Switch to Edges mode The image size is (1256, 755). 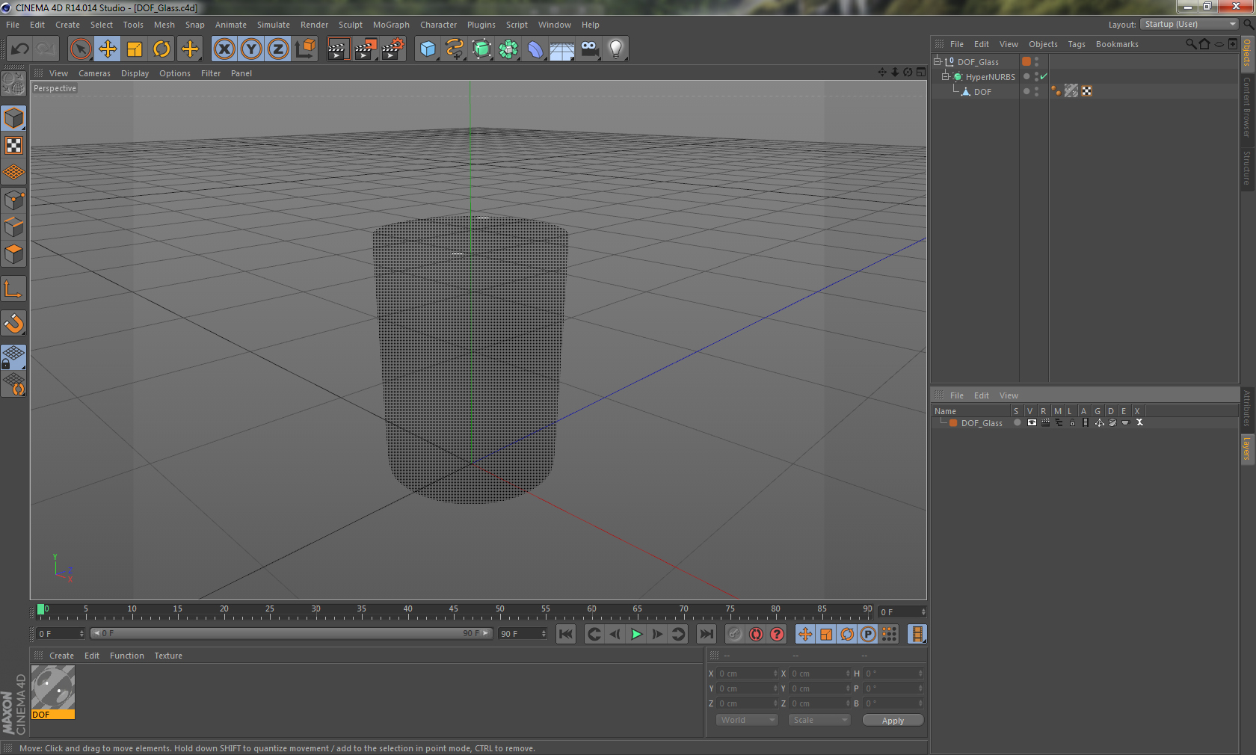tap(13, 226)
